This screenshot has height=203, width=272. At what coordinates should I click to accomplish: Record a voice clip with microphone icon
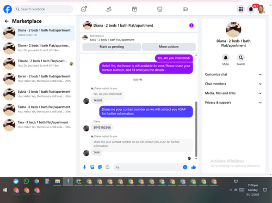tap(84, 167)
